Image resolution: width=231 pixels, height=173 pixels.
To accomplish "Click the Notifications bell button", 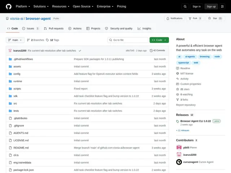I will [174, 18].
